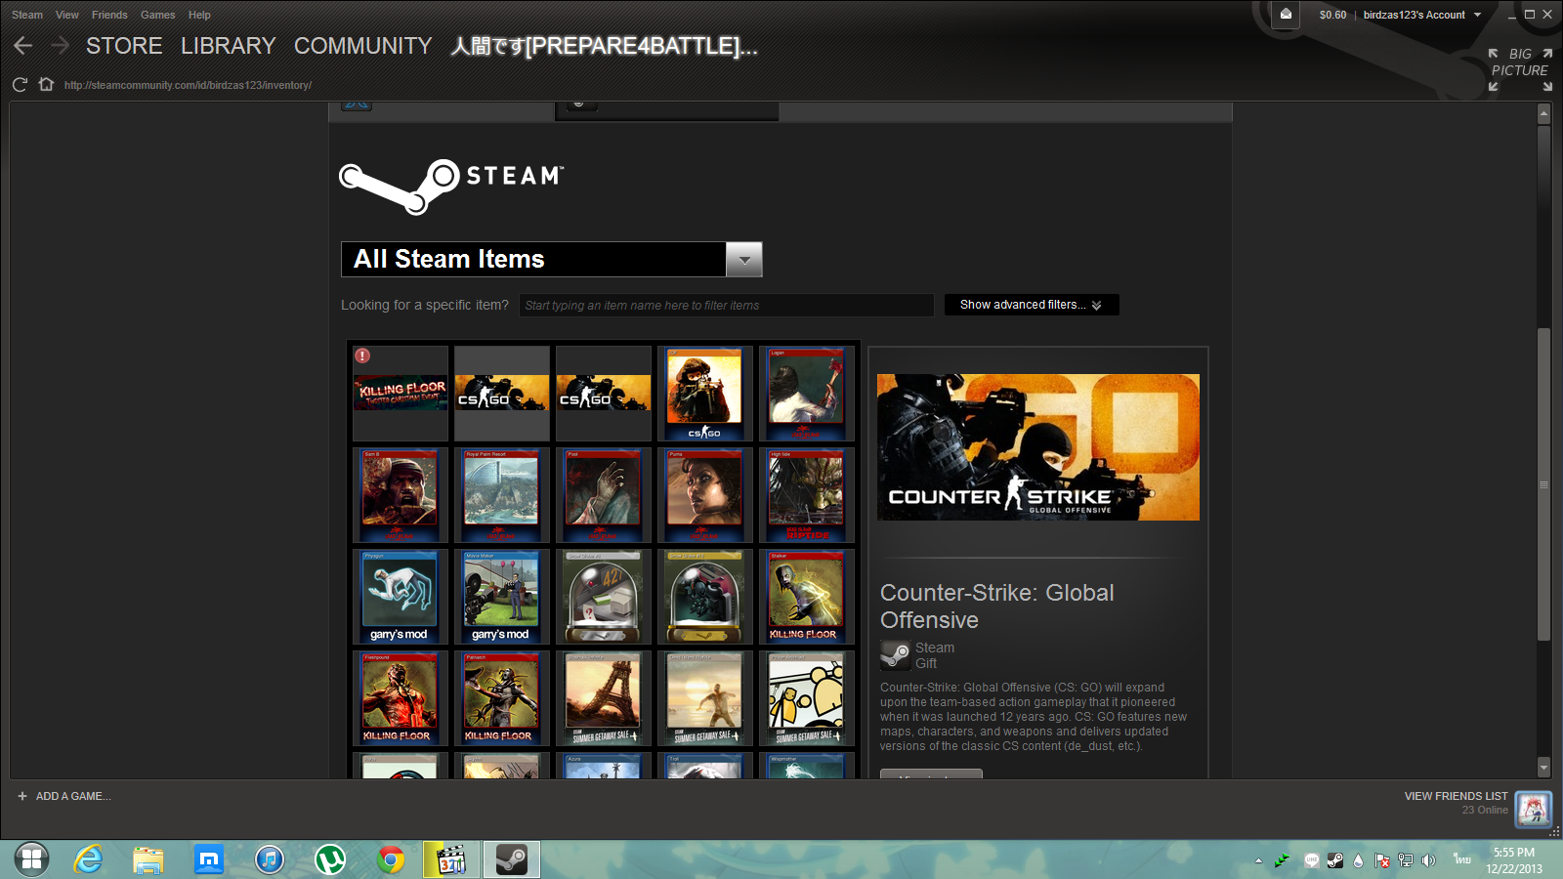
Task: Expand Show advanced filters
Action: 1032,305
